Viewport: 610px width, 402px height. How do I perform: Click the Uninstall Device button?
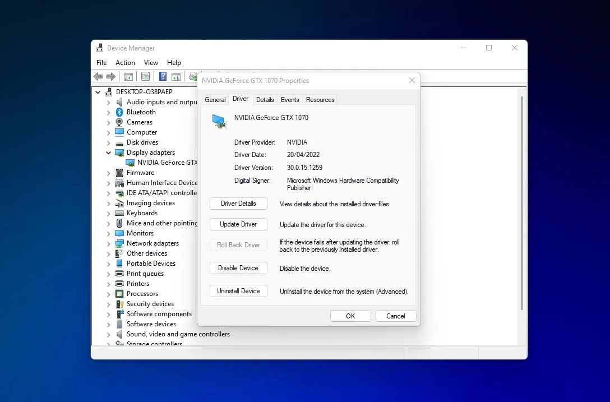tap(238, 291)
